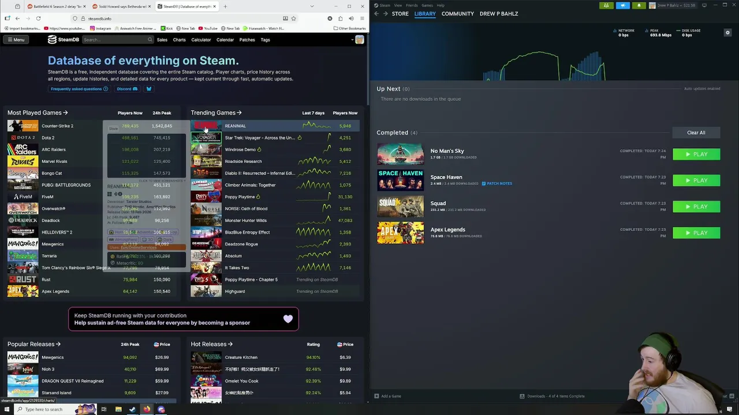Open Firefox from the Windows taskbar

pos(147,409)
